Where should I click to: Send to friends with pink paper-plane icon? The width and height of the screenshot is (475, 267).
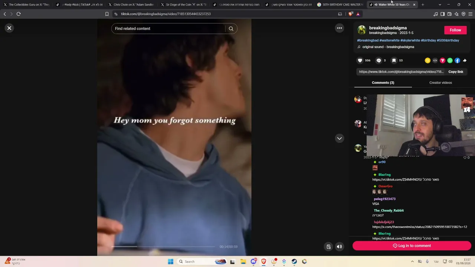coord(442,60)
